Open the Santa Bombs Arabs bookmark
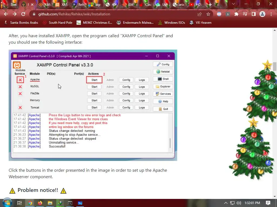Image resolution: width=277 pixels, height=207 pixels. coord(21,23)
